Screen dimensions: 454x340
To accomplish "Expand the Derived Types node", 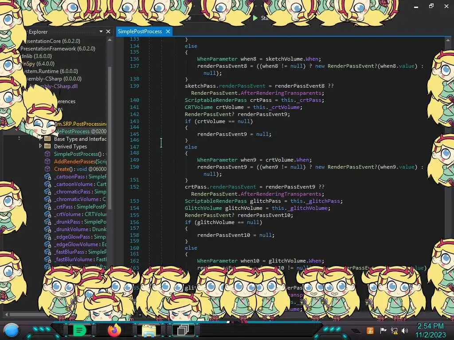I will 40,146.
